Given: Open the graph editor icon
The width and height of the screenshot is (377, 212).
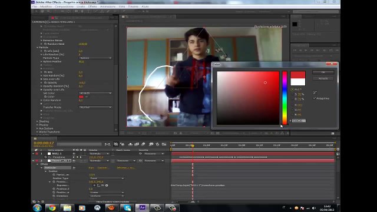Looking at the screenshot, I should point(164,144).
